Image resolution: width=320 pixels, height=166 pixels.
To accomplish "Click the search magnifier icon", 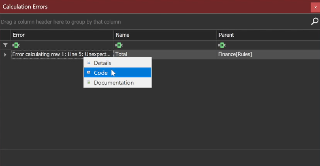I will pos(314,21).
